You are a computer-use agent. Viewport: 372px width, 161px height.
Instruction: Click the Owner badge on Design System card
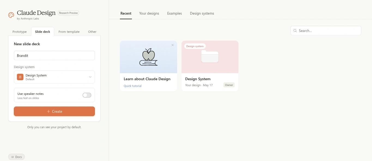(229, 85)
